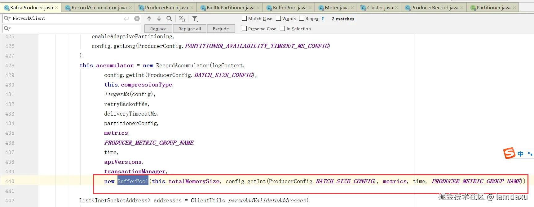
Task: Open replace history magnifier dropdown
Action: click(x=7, y=28)
